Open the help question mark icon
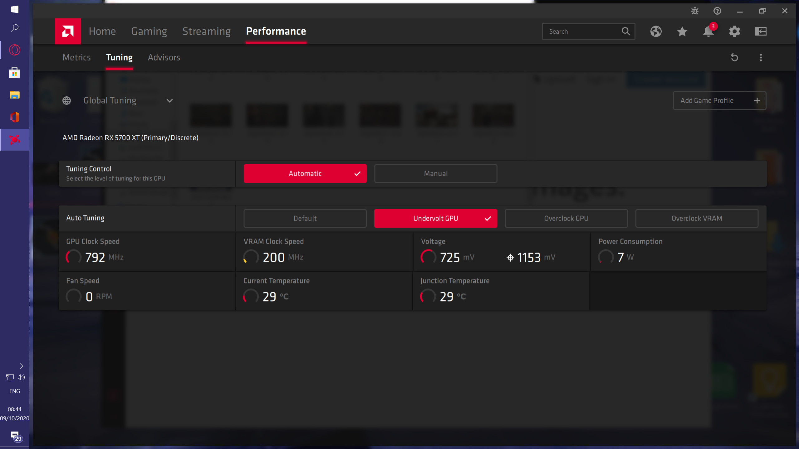 [x=717, y=11]
